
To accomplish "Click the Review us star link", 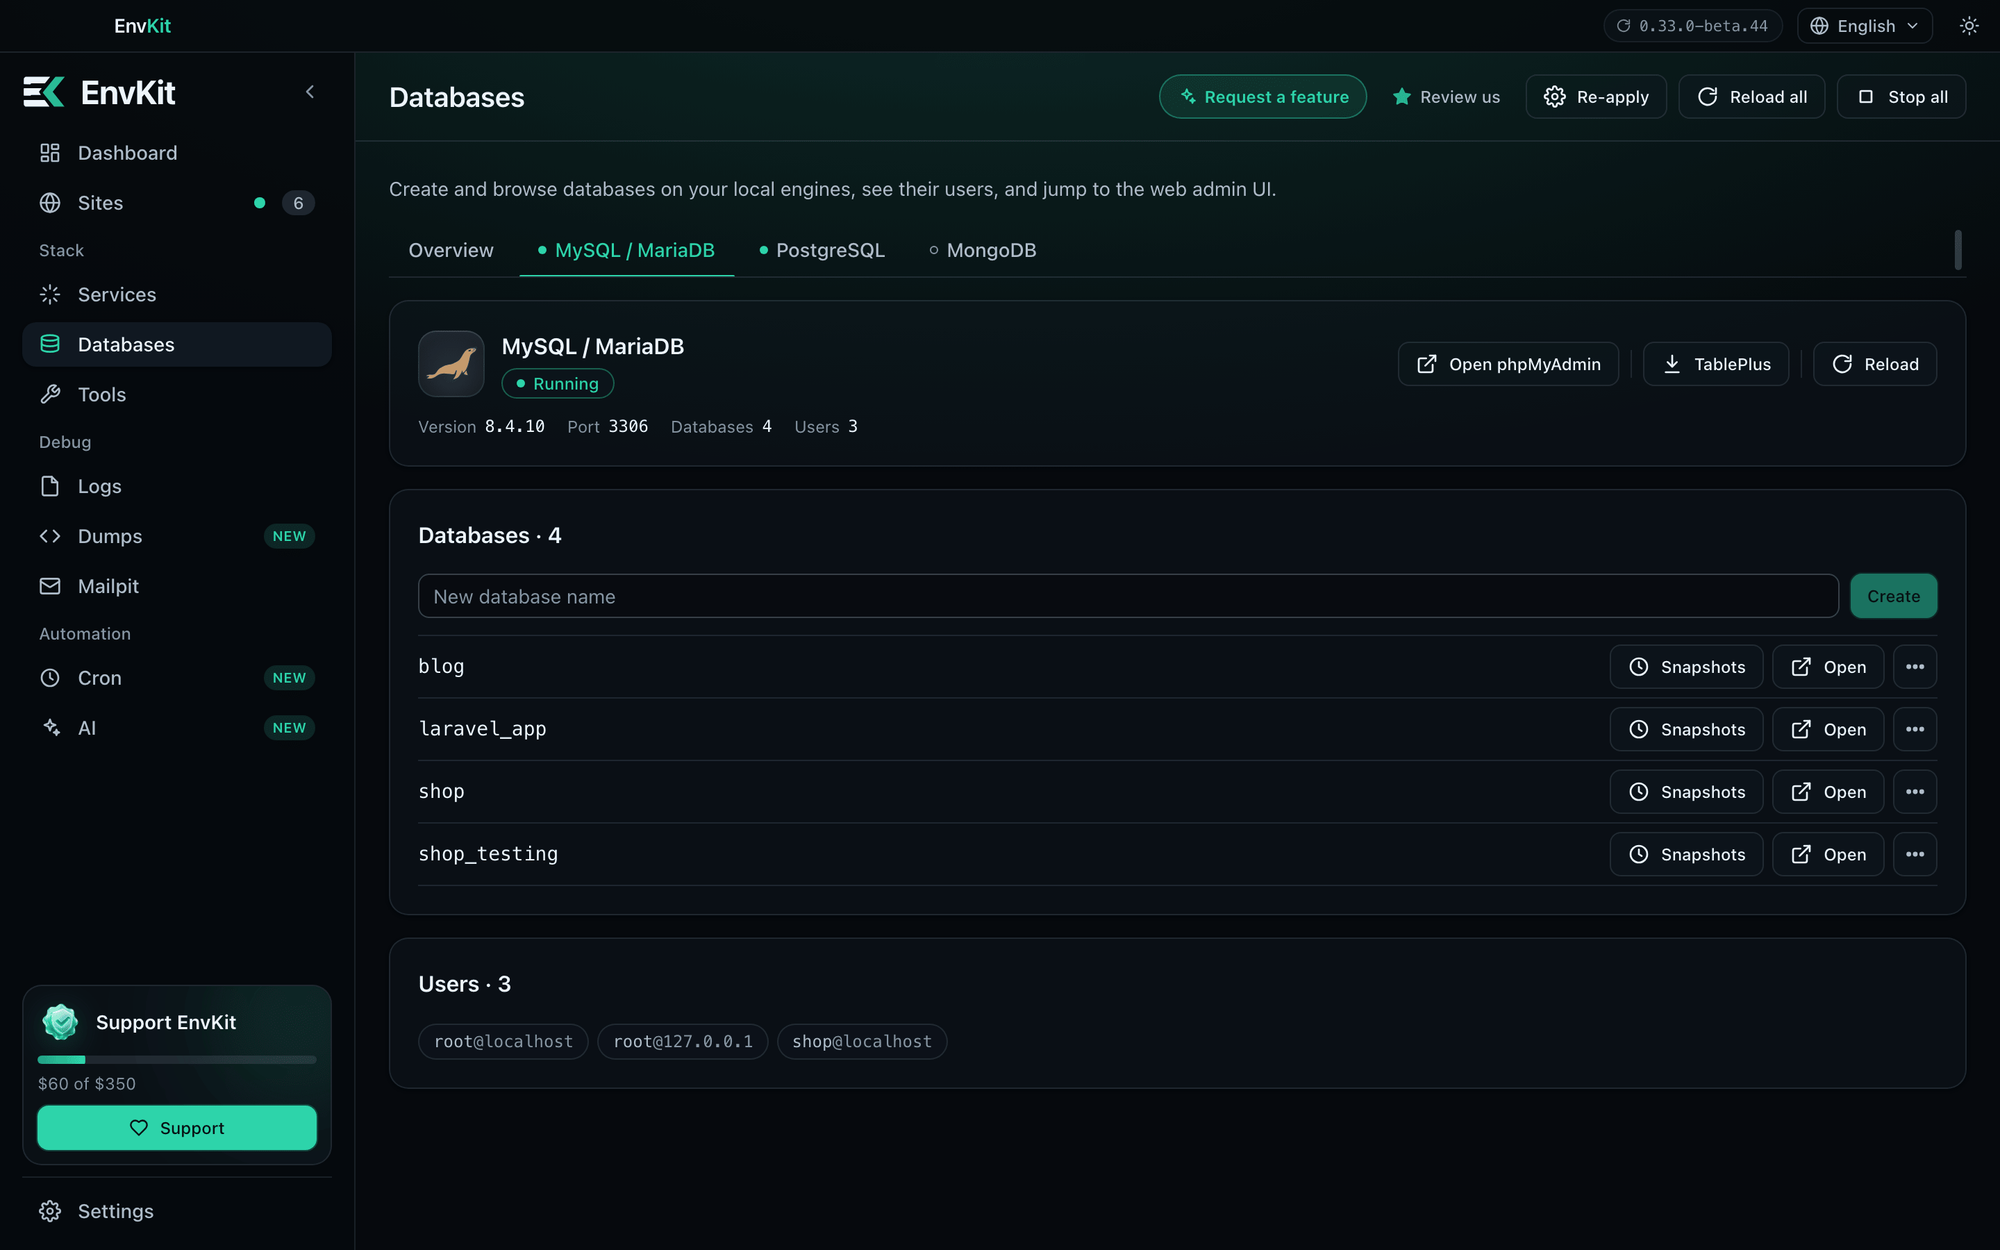I will tap(1447, 97).
